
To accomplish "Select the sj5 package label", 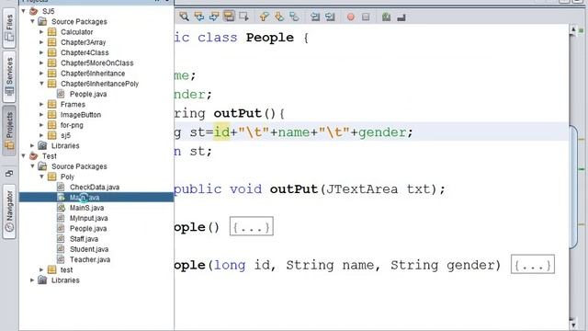I will [x=65, y=135].
